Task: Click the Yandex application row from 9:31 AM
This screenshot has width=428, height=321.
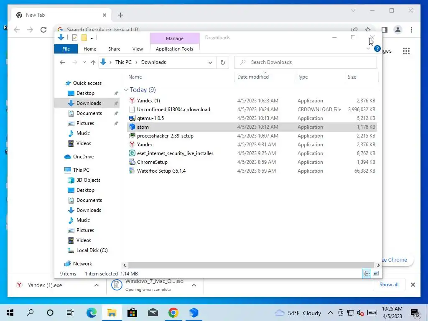Action: click(252, 144)
